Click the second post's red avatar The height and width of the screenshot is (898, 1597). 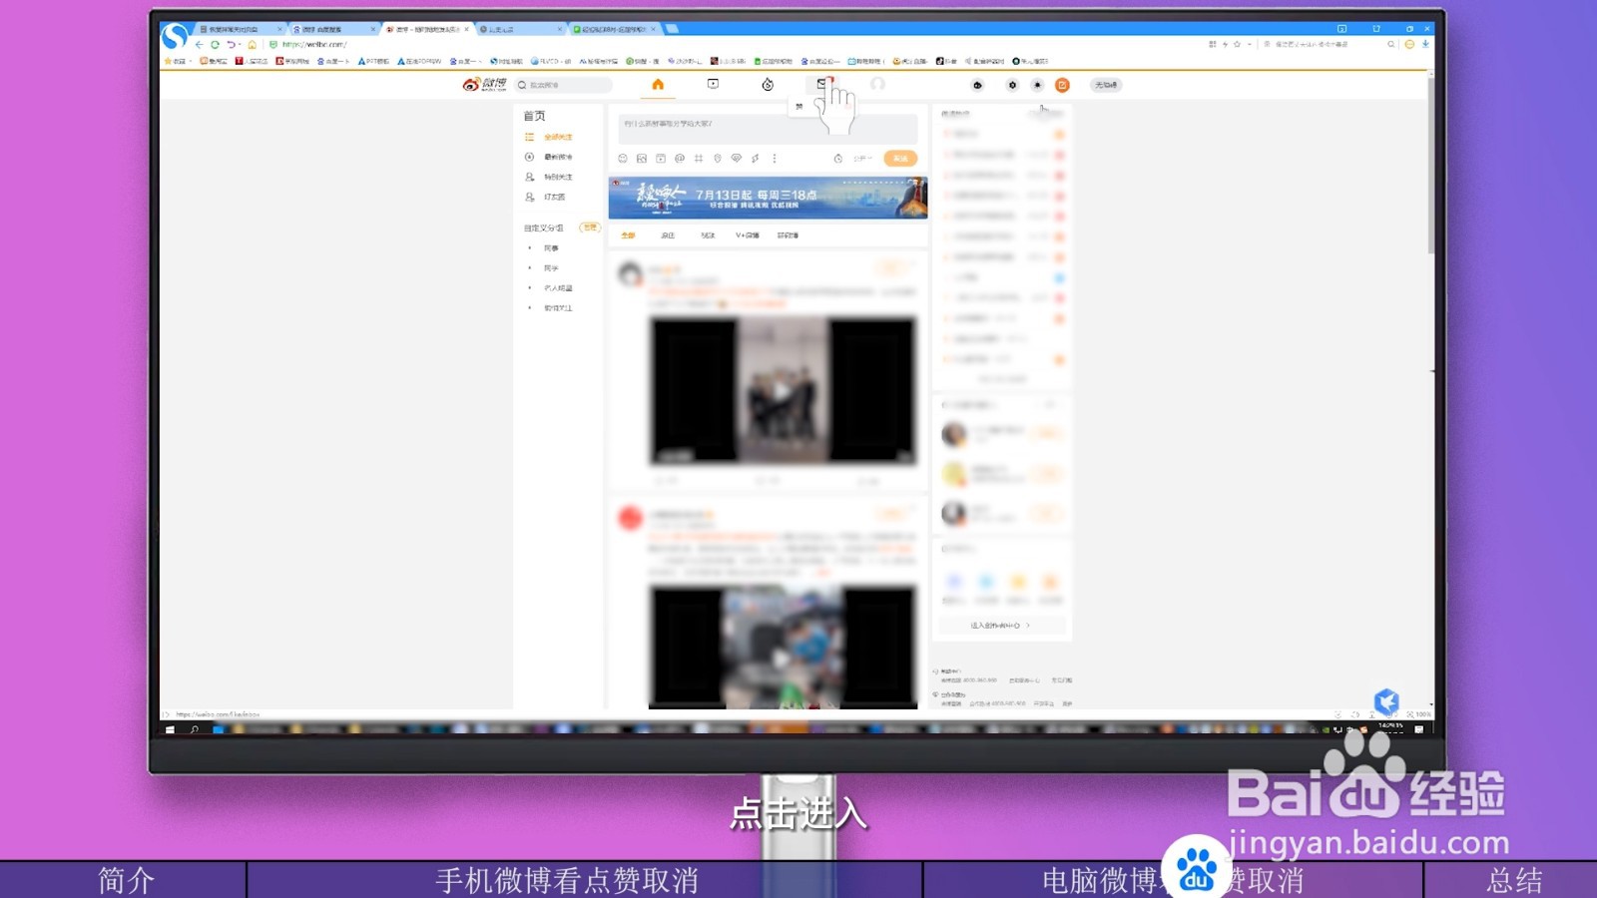click(630, 518)
